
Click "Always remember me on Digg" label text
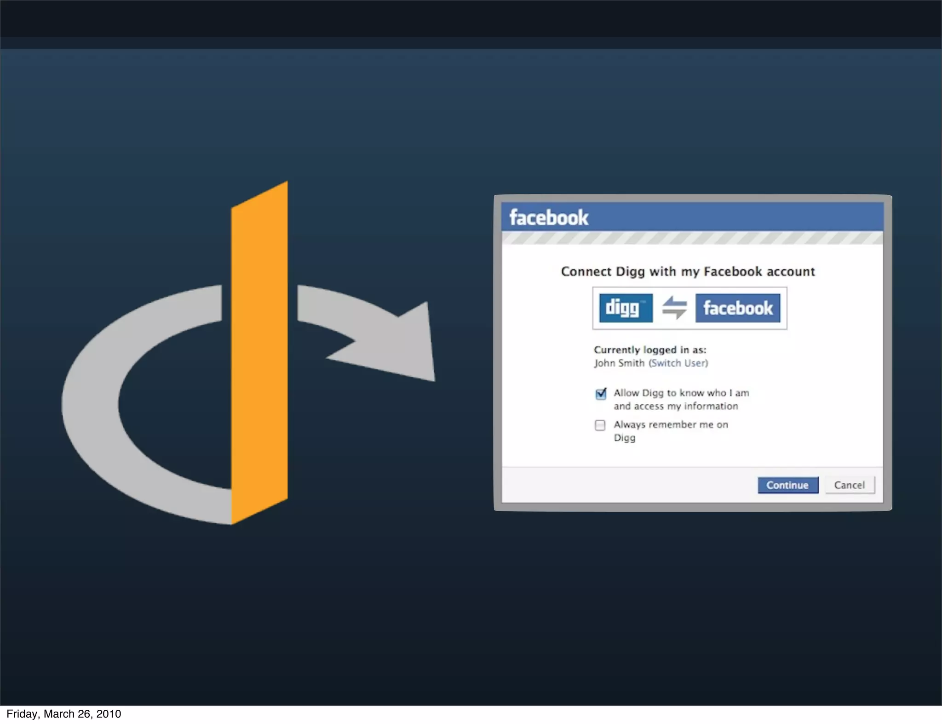671,425
